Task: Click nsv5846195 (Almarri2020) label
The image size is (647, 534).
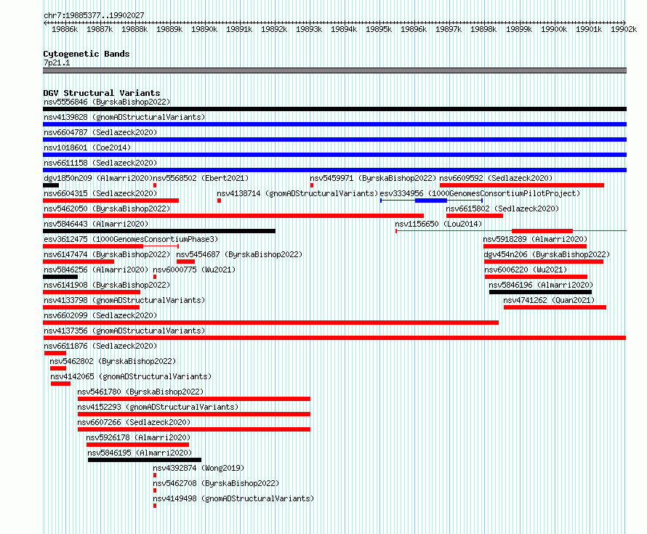Action: [x=140, y=453]
